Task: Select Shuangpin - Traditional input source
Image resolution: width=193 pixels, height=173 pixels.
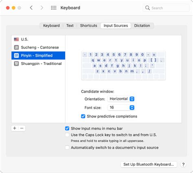Action: 38,64
